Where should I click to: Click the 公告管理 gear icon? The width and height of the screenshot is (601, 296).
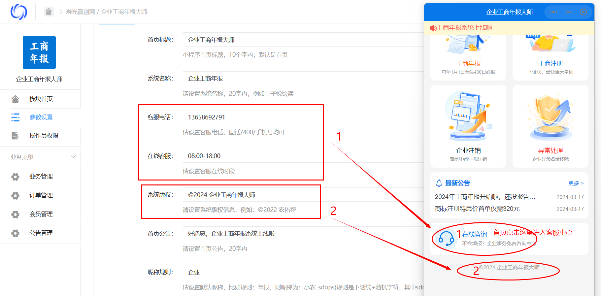[x=15, y=233]
